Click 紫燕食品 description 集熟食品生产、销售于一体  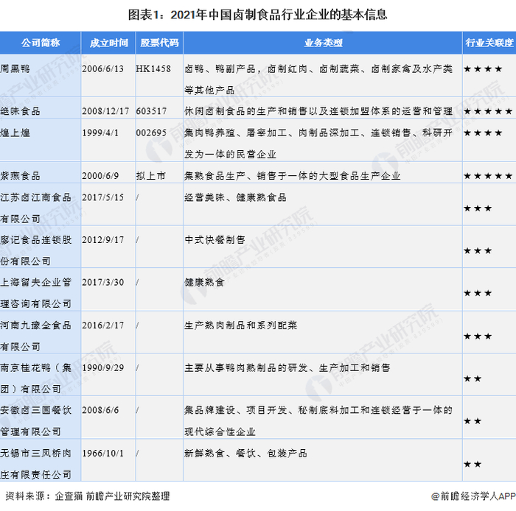(x=292, y=176)
